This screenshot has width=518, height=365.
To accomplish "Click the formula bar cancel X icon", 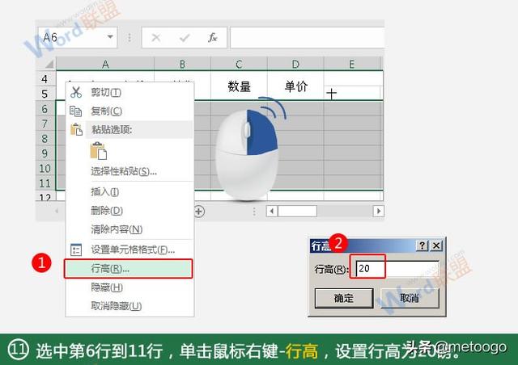I will tap(156, 38).
